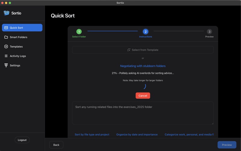Click into the sorting instructions text area

(143, 113)
